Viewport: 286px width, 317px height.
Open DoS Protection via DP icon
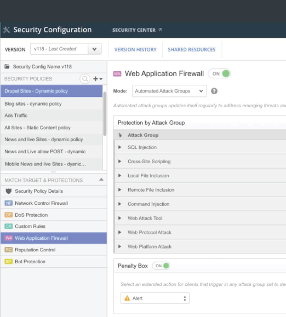click(x=9, y=215)
